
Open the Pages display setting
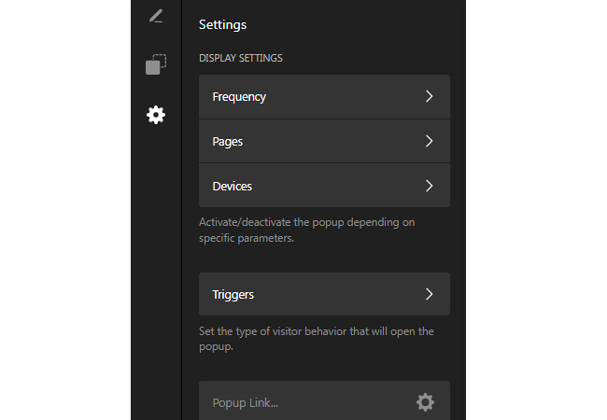[x=324, y=141]
